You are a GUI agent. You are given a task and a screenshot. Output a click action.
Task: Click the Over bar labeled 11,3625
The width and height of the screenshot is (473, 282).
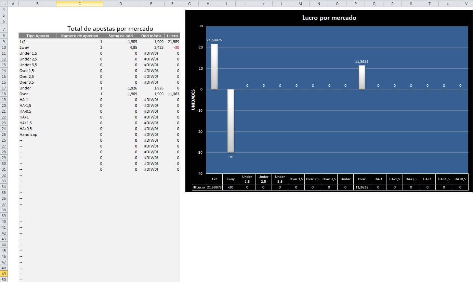tap(362, 77)
